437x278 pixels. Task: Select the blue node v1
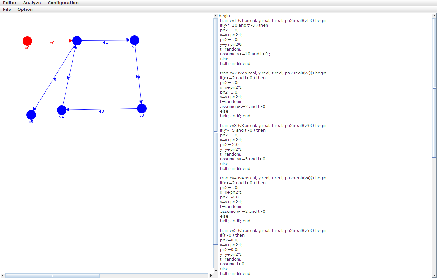77,41
